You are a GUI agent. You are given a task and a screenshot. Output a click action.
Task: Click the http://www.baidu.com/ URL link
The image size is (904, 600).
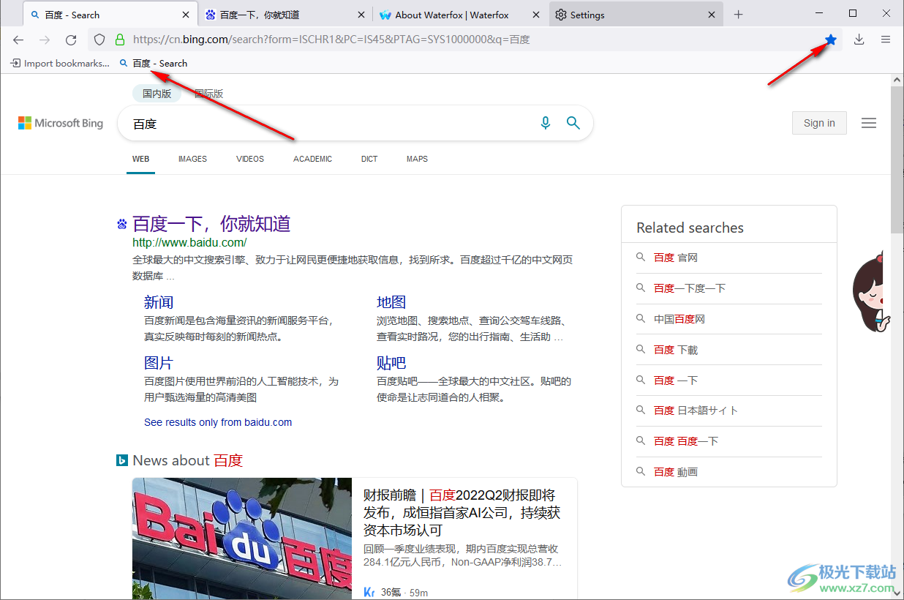click(x=189, y=242)
